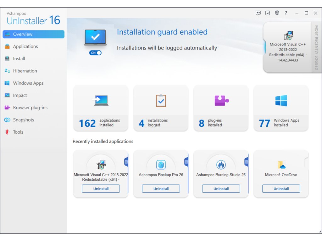Open the Applications sidebar section
Viewport: 322px width, 241px height.
(x=25, y=46)
